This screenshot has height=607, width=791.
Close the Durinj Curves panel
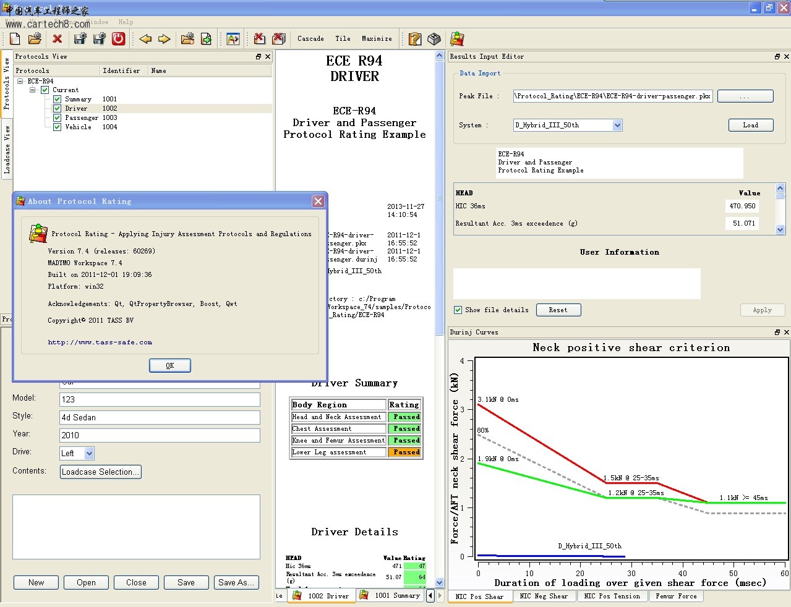click(x=787, y=332)
